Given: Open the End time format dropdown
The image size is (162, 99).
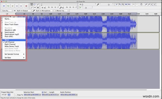Looking at the screenshot, I should click(x=58, y=95).
